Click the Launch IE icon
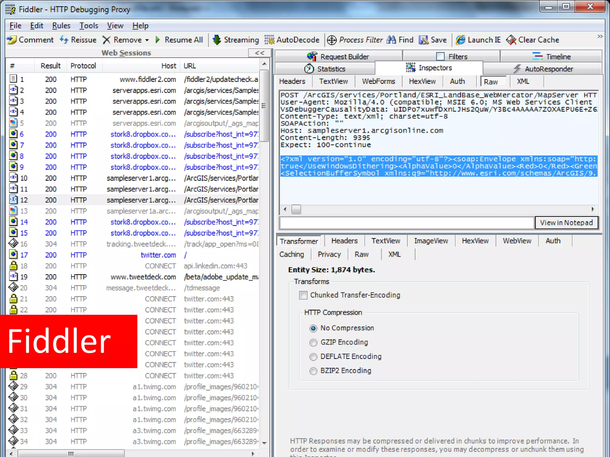 pos(460,40)
